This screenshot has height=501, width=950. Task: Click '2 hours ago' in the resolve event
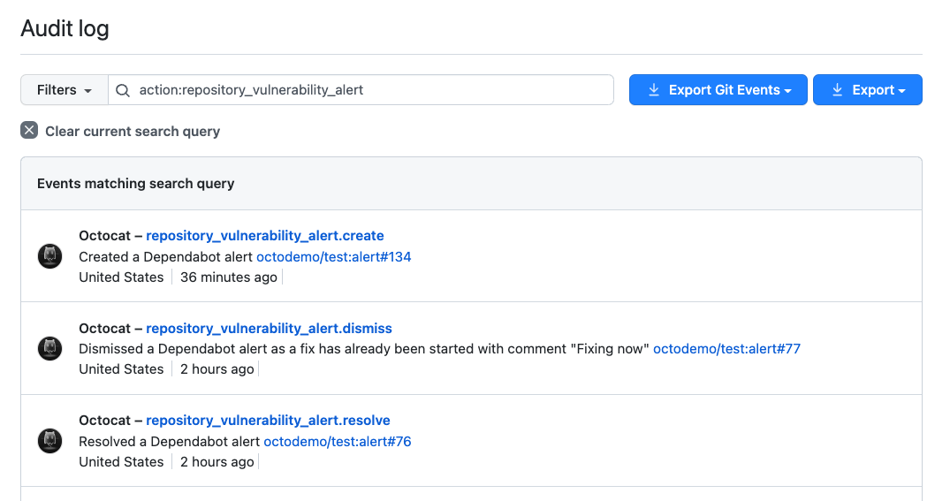[x=217, y=462]
